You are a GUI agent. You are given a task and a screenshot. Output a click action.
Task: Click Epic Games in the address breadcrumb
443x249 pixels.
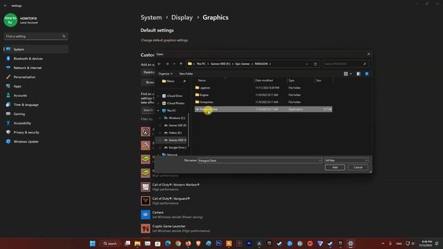[242, 64]
